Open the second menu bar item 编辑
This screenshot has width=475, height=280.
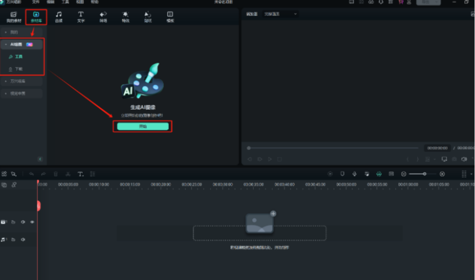[51, 2]
